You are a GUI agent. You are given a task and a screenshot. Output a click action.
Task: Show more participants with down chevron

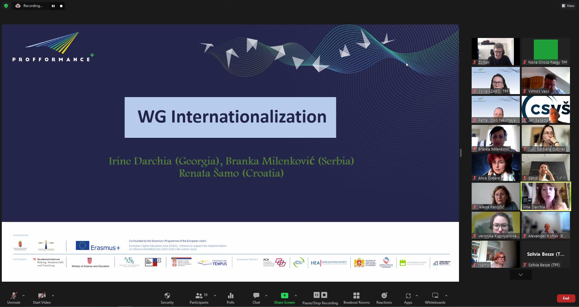(x=520, y=275)
